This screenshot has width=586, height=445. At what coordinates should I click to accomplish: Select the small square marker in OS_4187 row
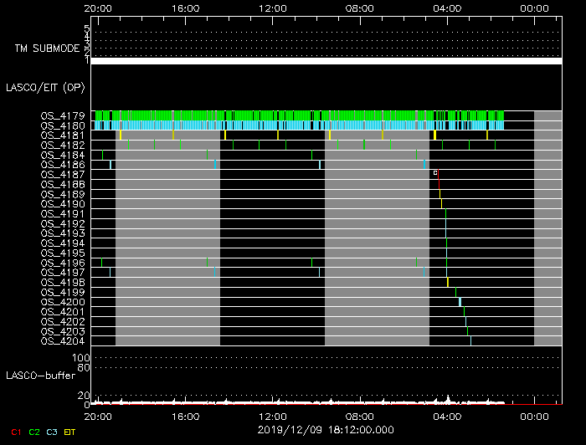435,172
